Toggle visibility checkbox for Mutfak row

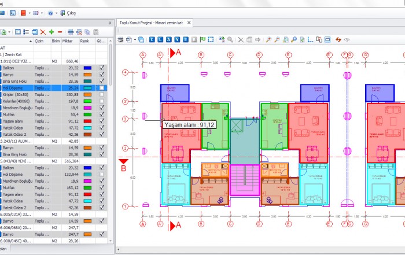tap(102, 115)
